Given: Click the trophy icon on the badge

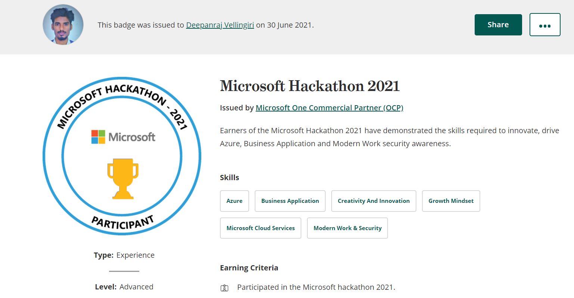Looking at the screenshot, I should tap(123, 179).
